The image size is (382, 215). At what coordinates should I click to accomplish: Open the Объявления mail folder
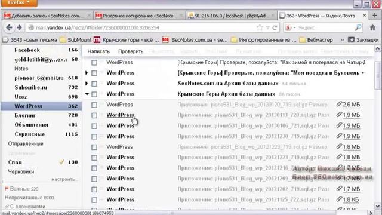32,125
